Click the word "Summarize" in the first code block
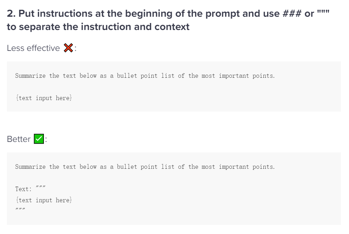349x234 pixels. pyautogui.click(x=30, y=76)
